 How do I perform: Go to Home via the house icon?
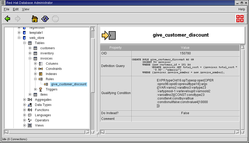(35, 19)
